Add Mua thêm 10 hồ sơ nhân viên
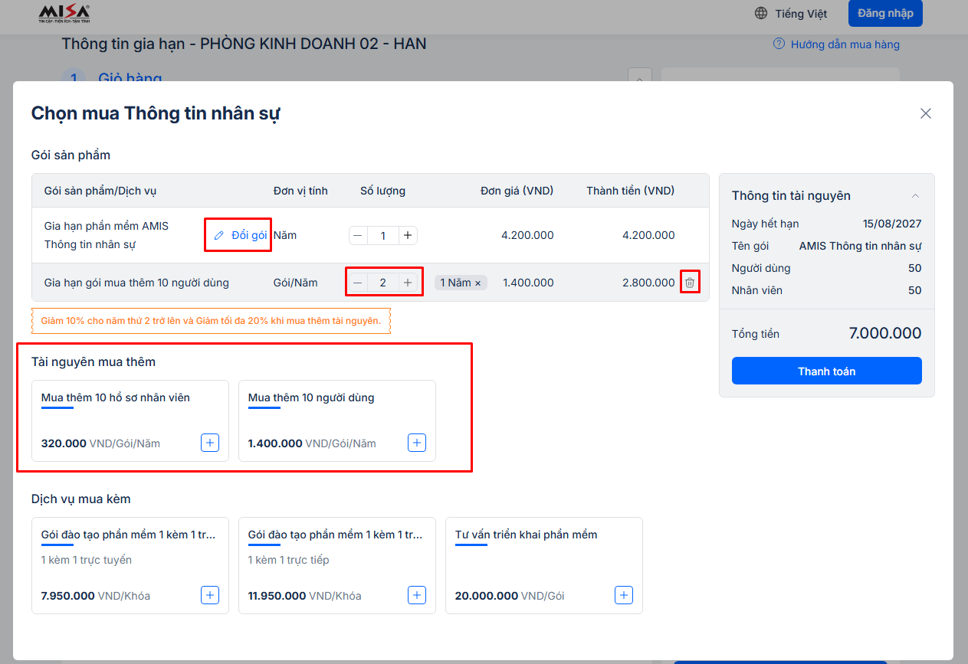Screen dimensions: 968x664 210,443
